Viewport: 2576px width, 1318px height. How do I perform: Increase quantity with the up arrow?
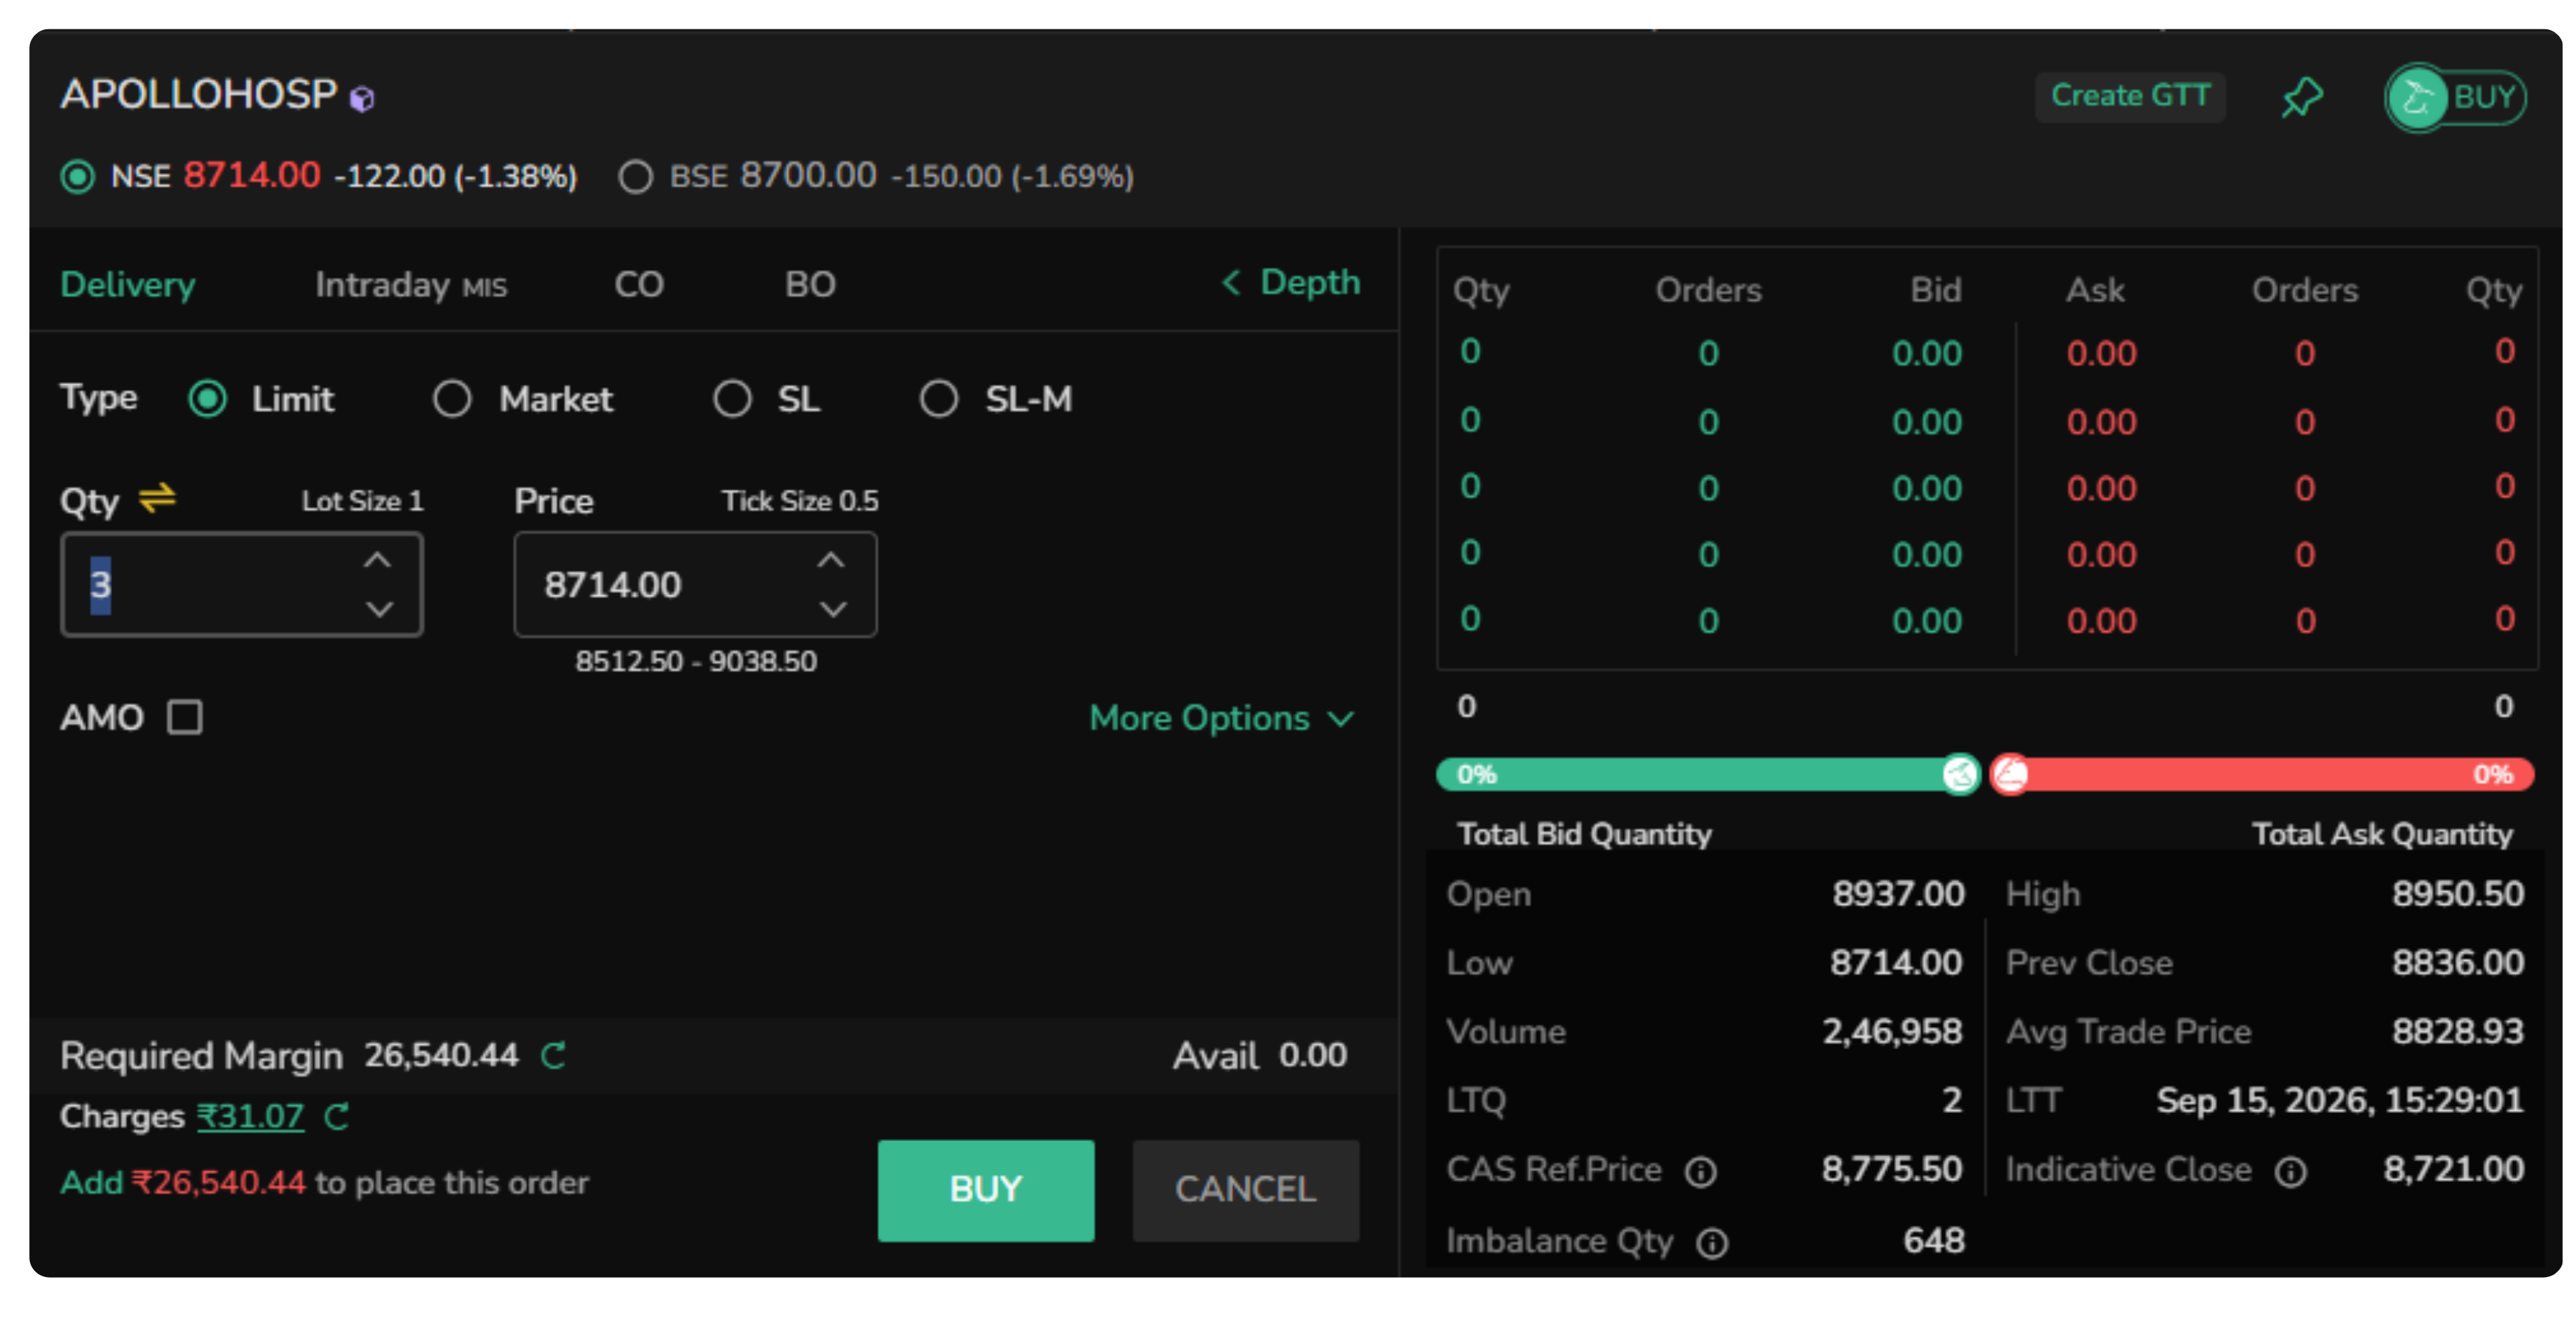tap(377, 560)
